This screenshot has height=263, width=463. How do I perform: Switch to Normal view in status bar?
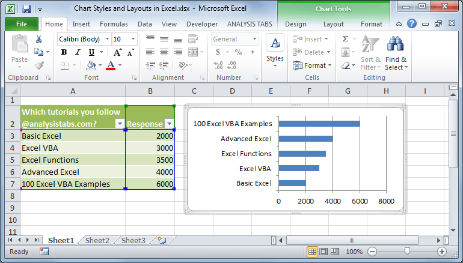click(312, 252)
